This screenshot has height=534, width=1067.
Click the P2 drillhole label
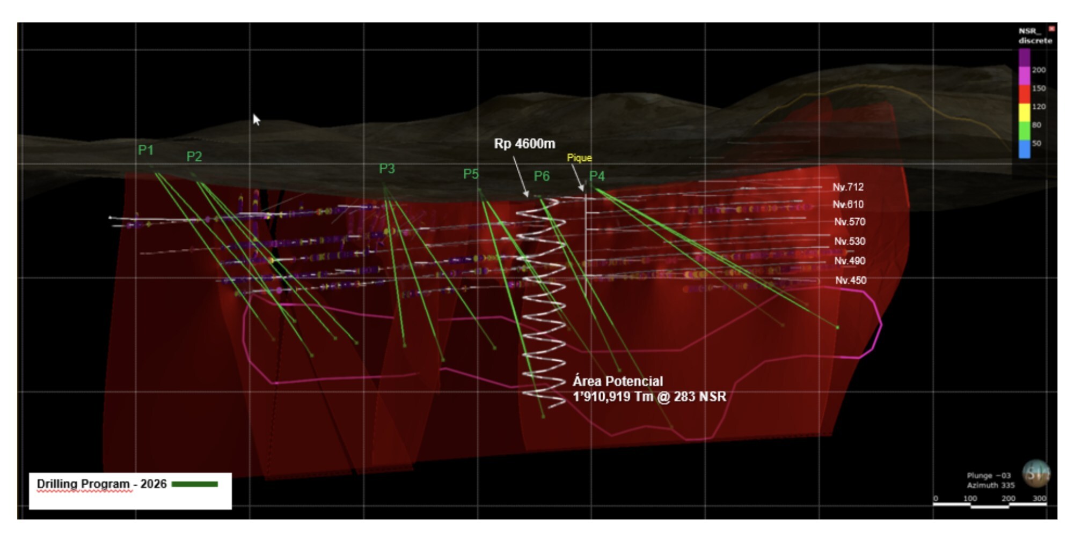tap(194, 157)
